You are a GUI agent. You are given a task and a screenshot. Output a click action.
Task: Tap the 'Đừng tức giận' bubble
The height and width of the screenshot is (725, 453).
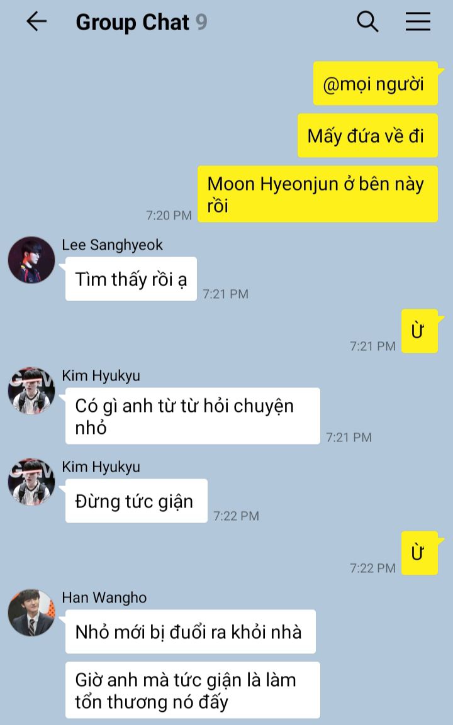click(136, 501)
